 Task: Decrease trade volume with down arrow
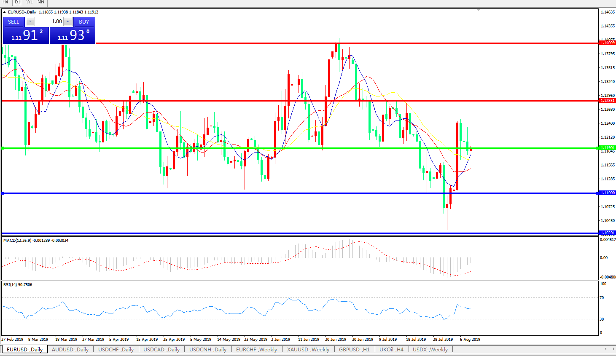click(30, 21)
